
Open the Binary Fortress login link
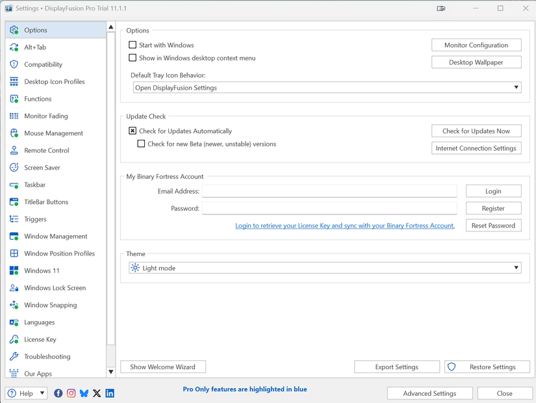[x=346, y=225]
